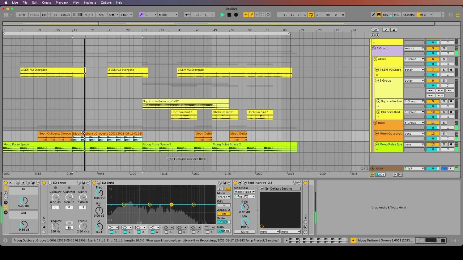Toggle the Arrangement Loop switch
This screenshot has height=260, width=463.
(x=311, y=15)
